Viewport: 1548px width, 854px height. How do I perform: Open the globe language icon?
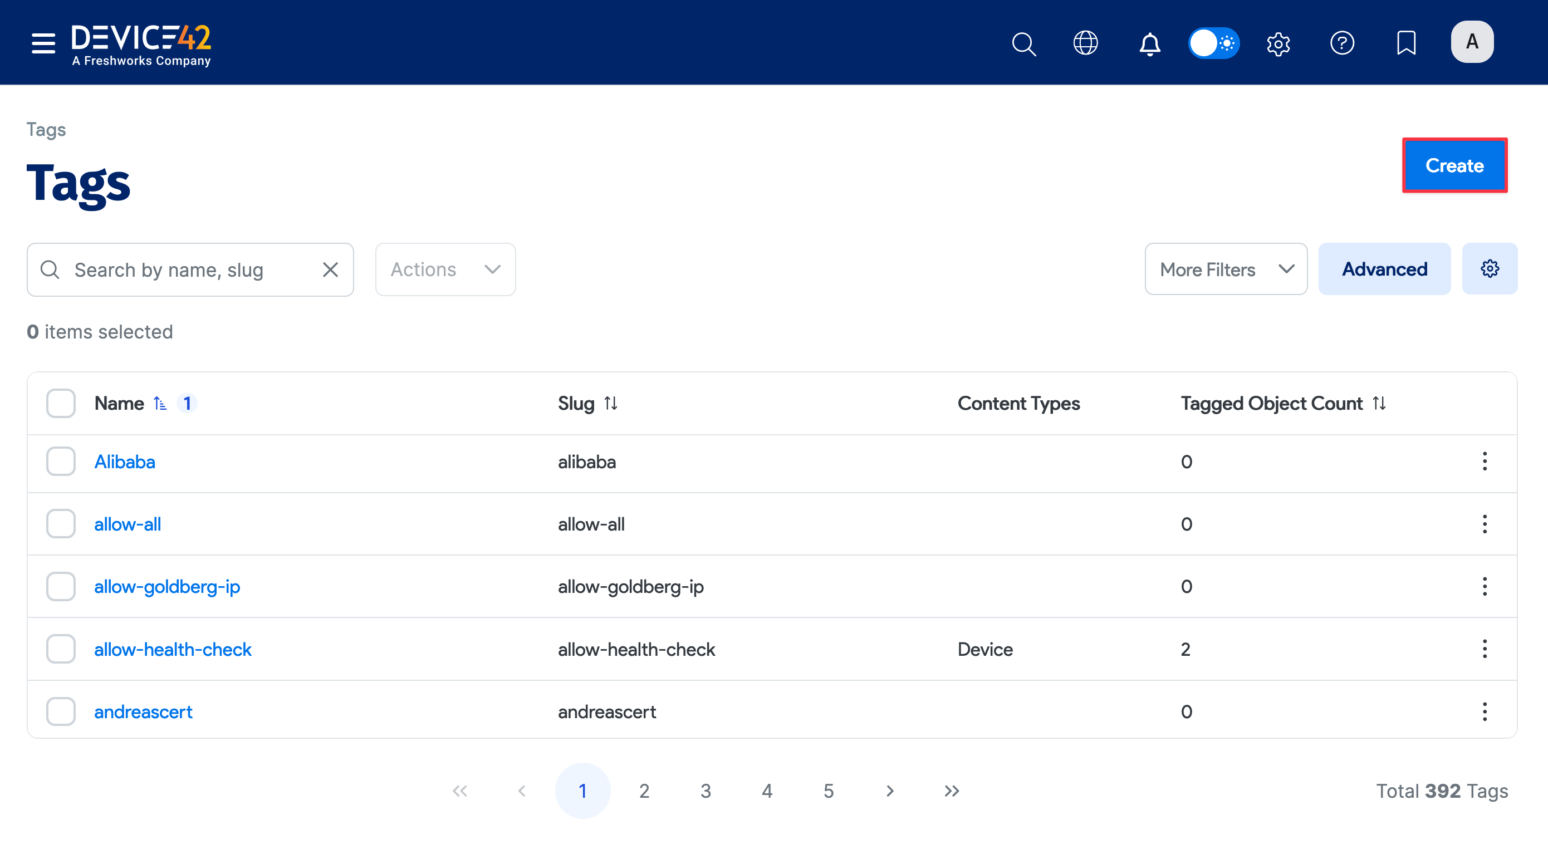point(1085,43)
